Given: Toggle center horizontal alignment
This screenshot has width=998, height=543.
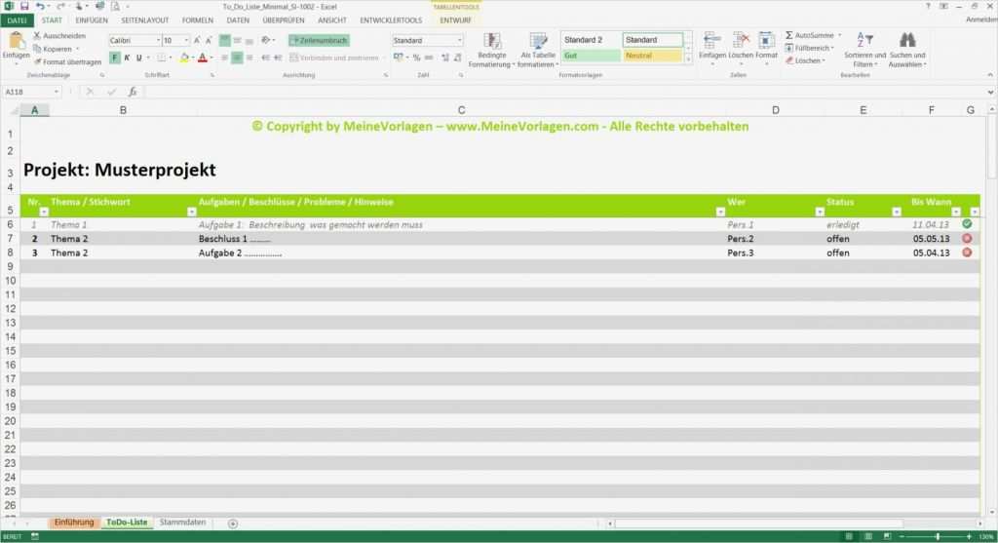Looking at the screenshot, I should 237,58.
